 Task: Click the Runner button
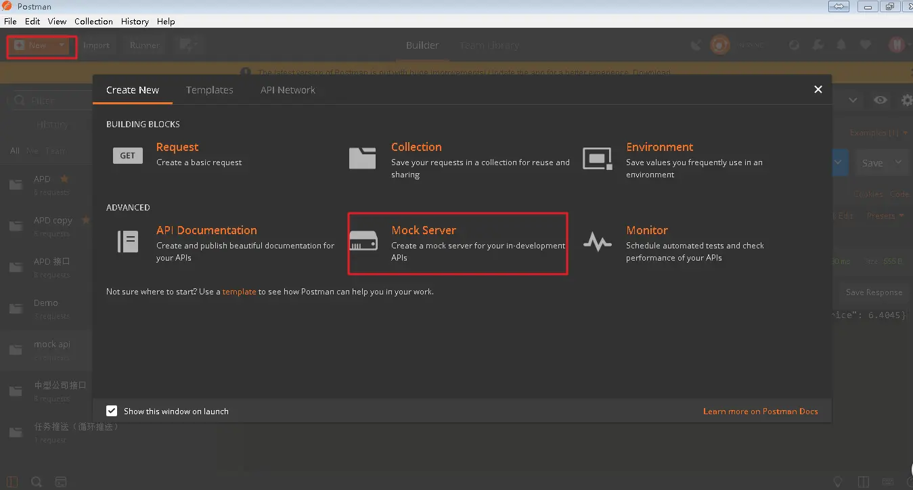[145, 45]
